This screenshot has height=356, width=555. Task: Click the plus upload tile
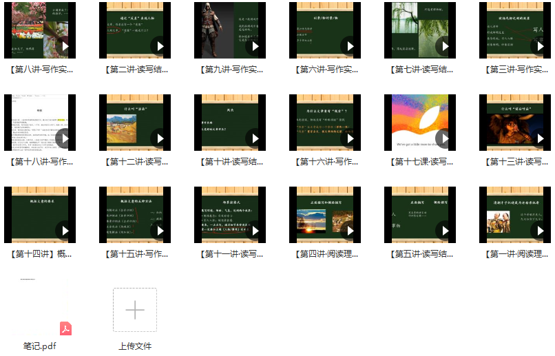pyautogui.click(x=135, y=310)
